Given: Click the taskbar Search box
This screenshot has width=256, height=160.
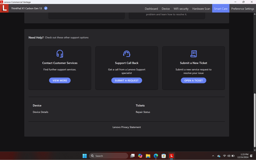Looking at the screenshot, I should click(x=108, y=156).
